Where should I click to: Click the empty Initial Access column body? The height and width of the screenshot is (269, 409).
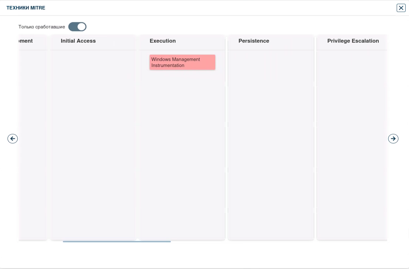coord(93,144)
